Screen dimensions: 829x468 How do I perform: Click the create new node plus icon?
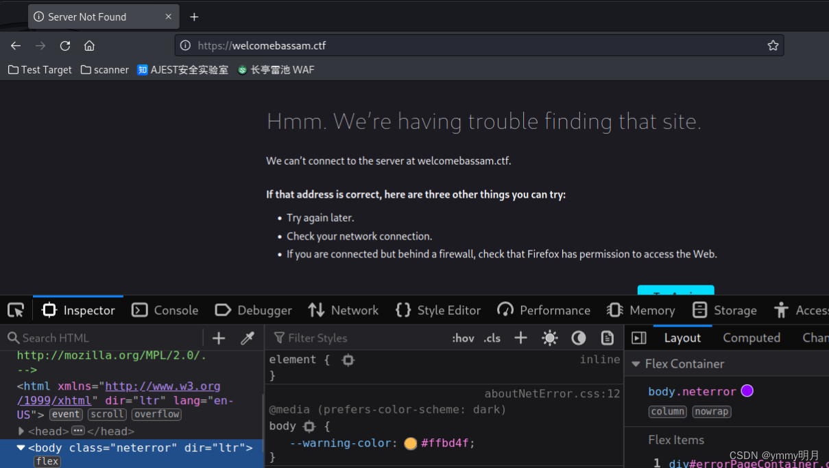(x=219, y=338)
